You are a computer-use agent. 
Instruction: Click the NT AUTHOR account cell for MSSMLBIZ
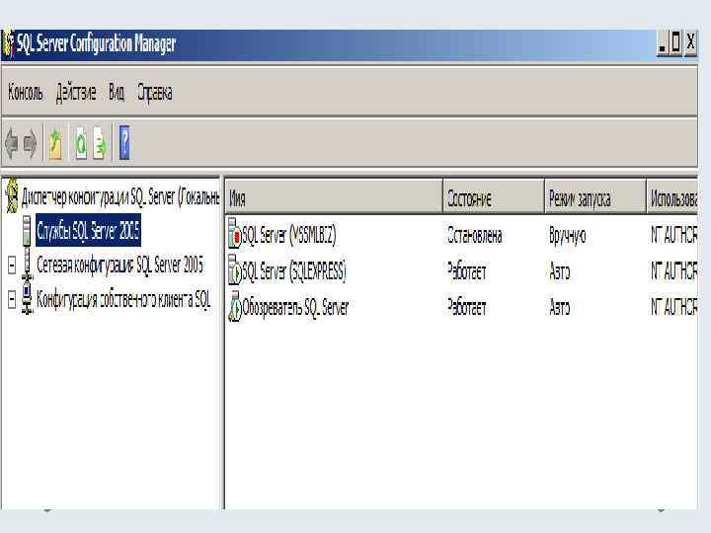pos(673,235)
